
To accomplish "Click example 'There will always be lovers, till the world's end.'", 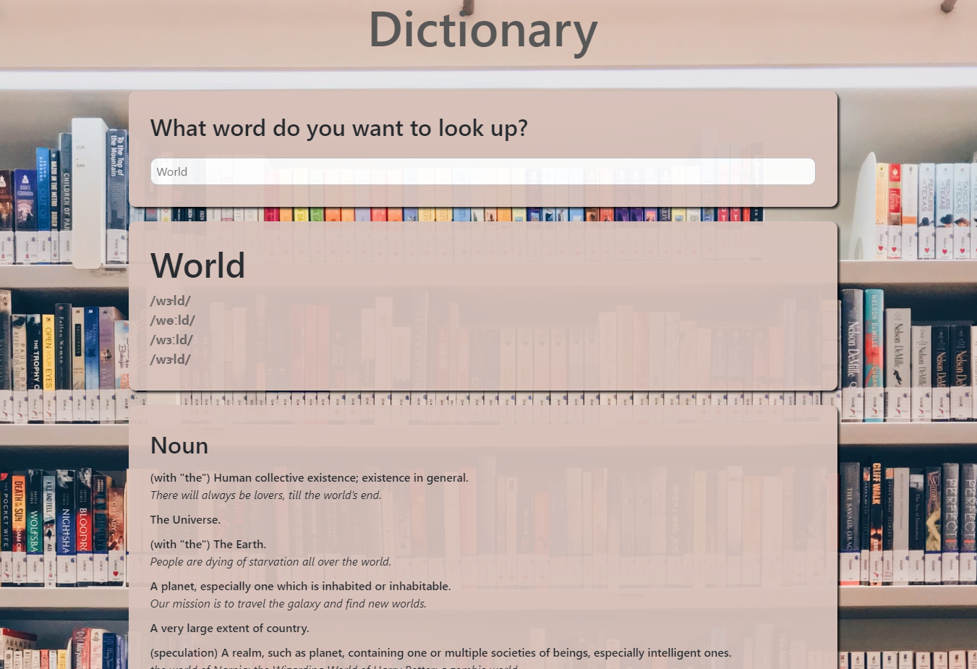I will coord(265,495).
